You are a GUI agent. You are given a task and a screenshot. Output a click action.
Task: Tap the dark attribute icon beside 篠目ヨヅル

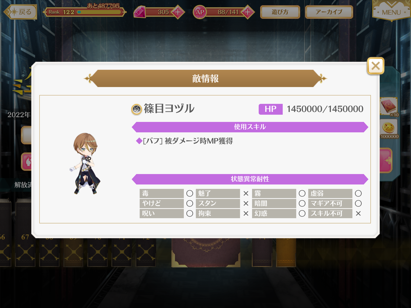(x=136, y=109)
